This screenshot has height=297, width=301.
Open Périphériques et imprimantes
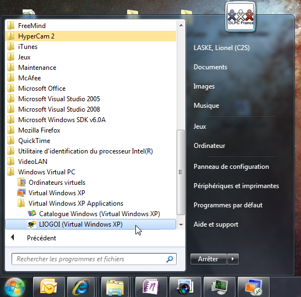[x=236, y=186]
